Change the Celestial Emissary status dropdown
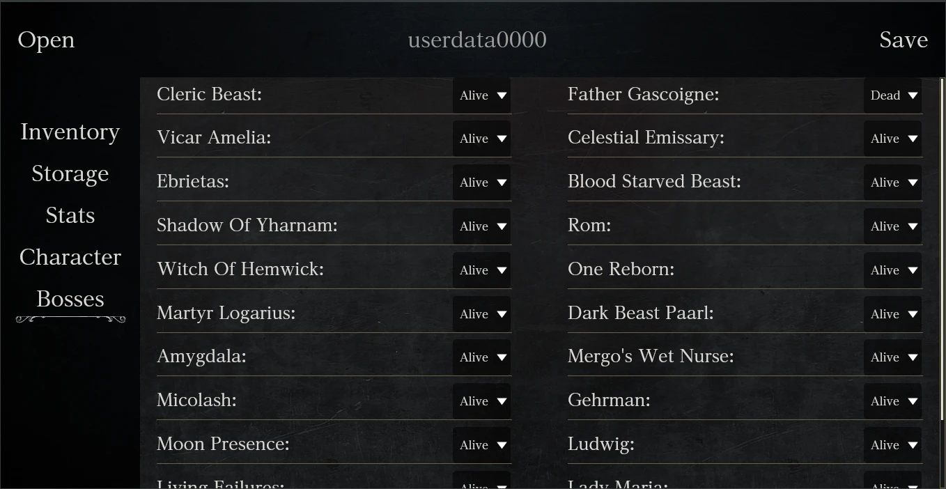This screenshot has height=489, width=946. [893, 139]
